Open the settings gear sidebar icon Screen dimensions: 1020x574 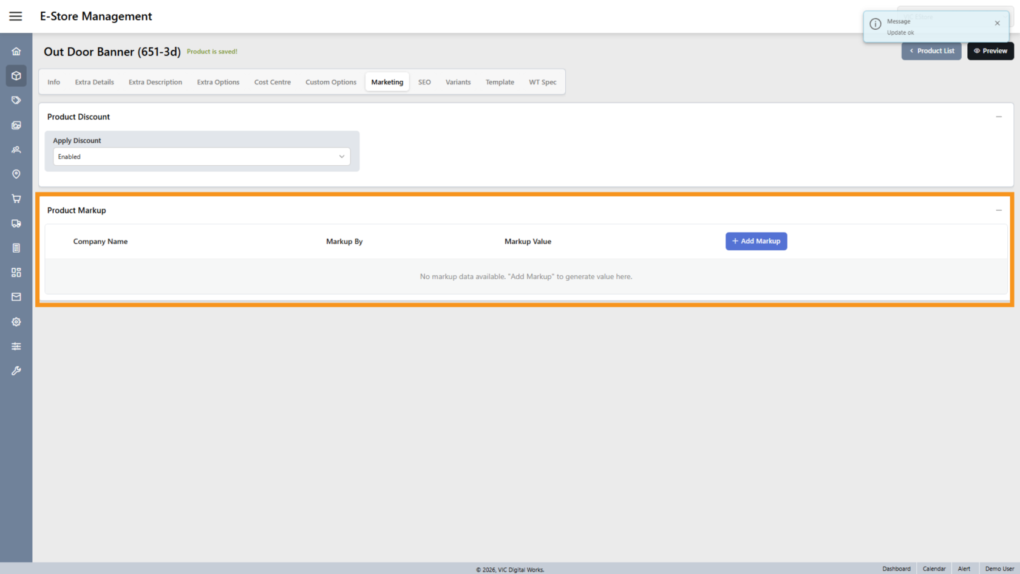coord(16,322)
